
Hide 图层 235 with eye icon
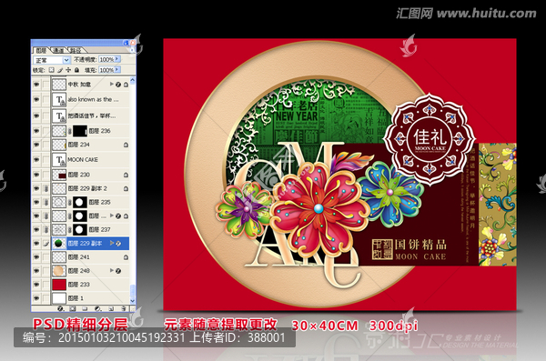(35, 202)
